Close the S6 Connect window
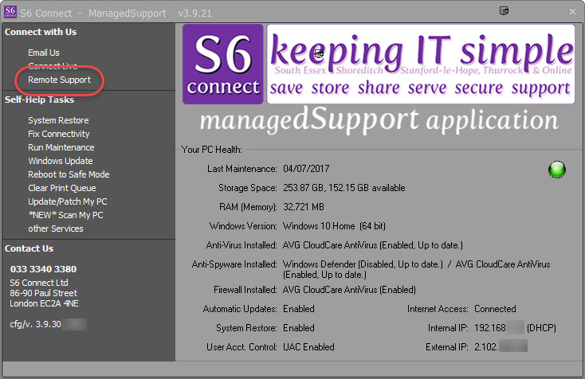Screen dimensions: 585x379 click(x=572, y=12)
